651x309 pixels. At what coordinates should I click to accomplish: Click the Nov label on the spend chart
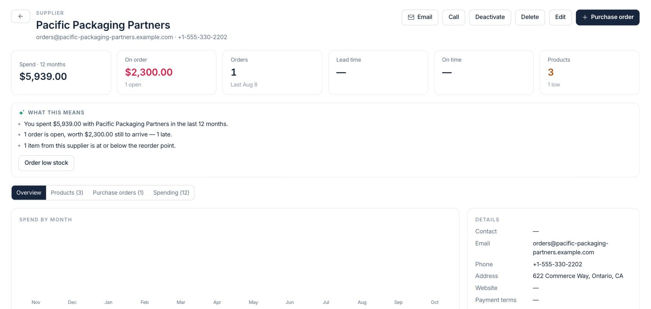click(36, 302)
